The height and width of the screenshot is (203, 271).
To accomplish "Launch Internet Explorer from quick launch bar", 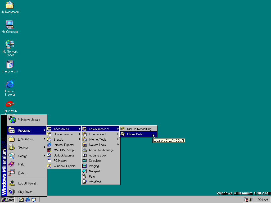I will [28, 200].
